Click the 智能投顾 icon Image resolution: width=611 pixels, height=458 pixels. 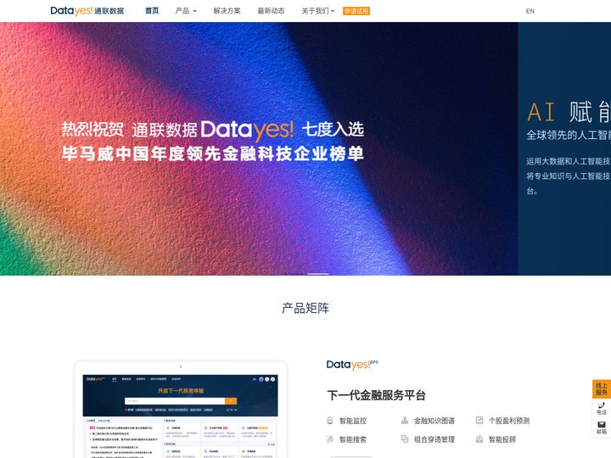click(479, 439)
